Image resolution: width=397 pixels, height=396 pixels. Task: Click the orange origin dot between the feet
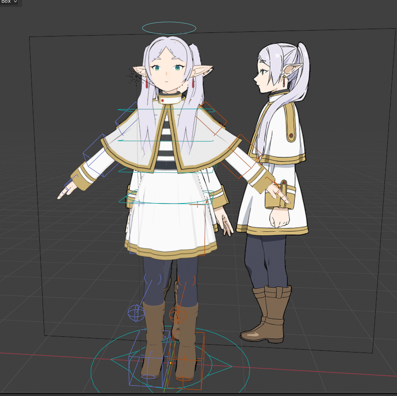[x=171, y=363]
